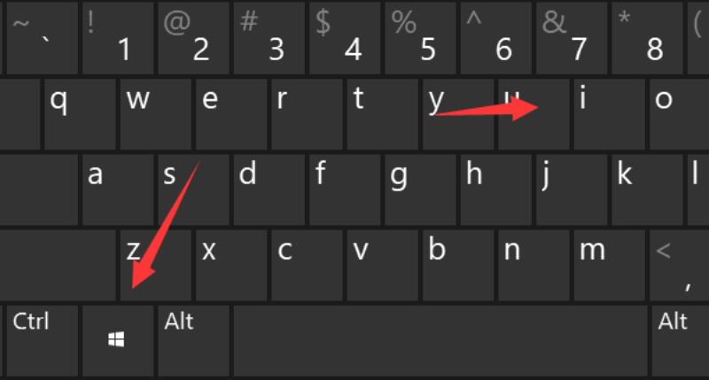The height and width of the screenshot is (380, 709).
Task: Tap the 5 percent key
Action: tap(420, 38)
